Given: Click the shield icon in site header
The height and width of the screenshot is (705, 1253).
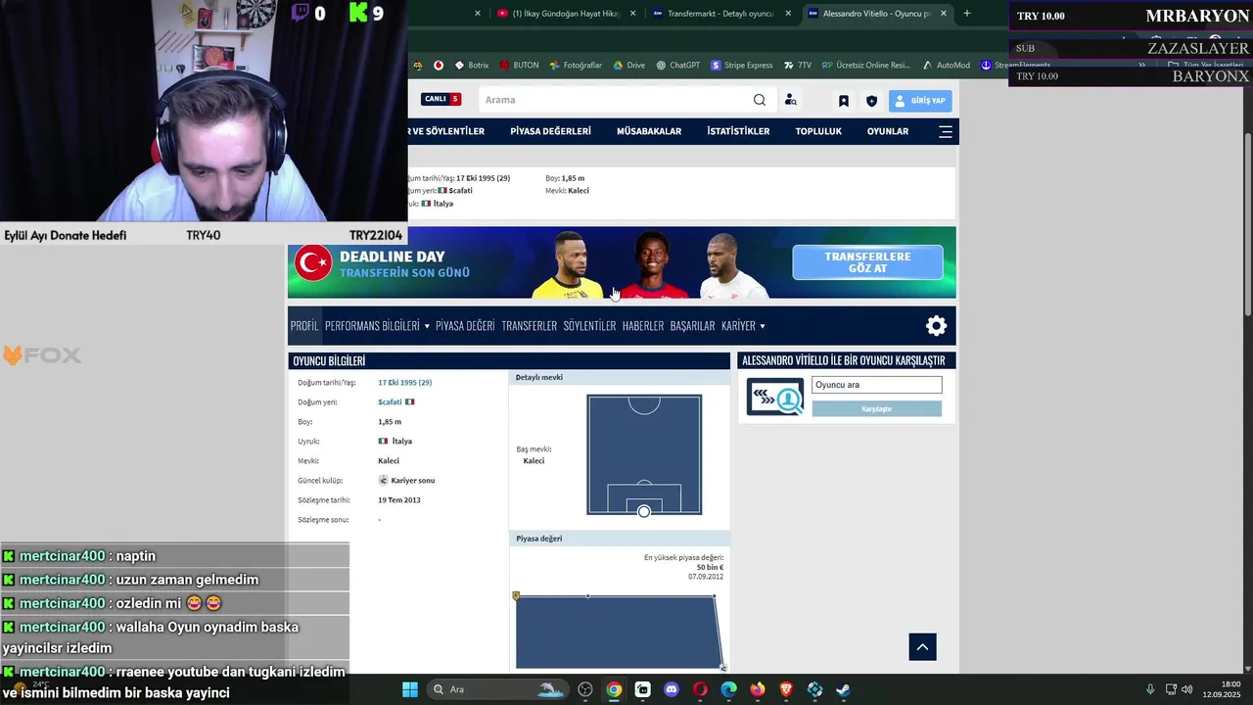Looking at the screenshot, I should click(872, 101).
